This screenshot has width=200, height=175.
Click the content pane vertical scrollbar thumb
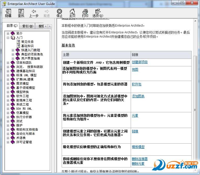click(195, 110)
